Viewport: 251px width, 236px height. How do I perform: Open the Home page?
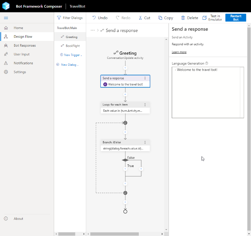coord(27,28)
